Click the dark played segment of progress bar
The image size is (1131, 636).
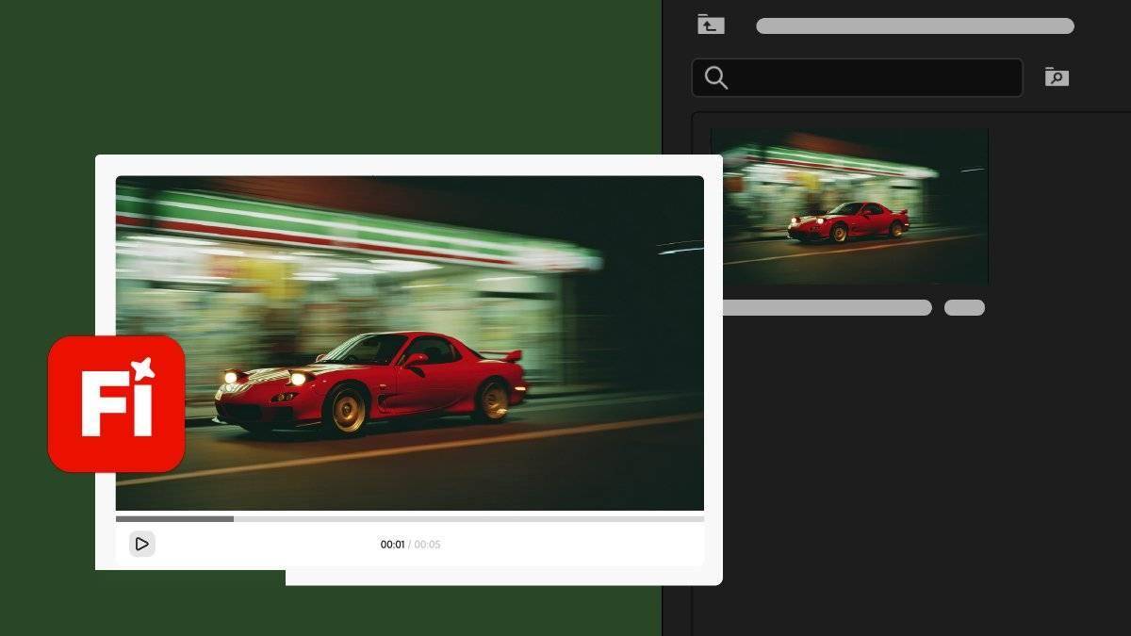click(174, 518)
